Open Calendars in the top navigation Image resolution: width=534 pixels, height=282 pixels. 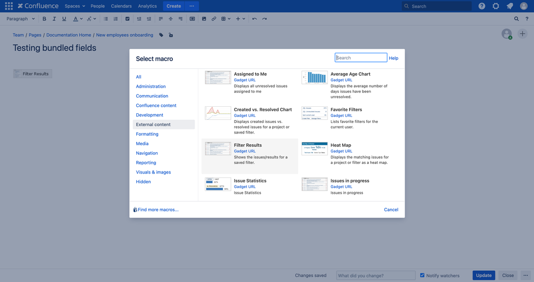click(121, 6)
